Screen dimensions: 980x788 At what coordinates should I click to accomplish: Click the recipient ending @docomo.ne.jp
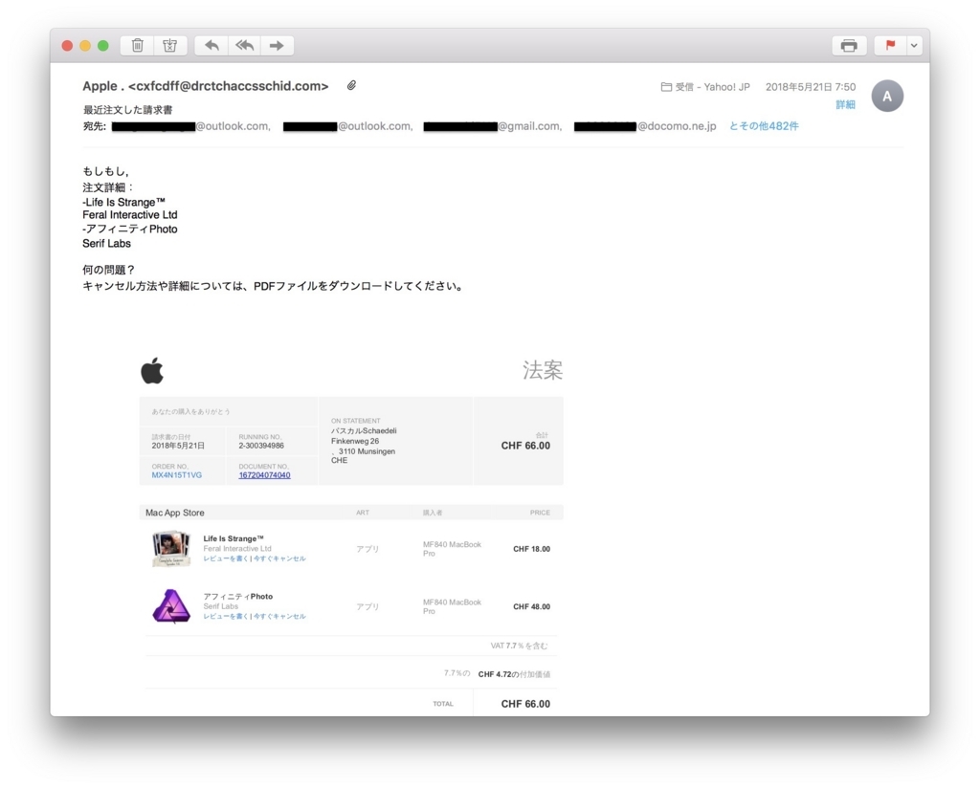(645, 126)
